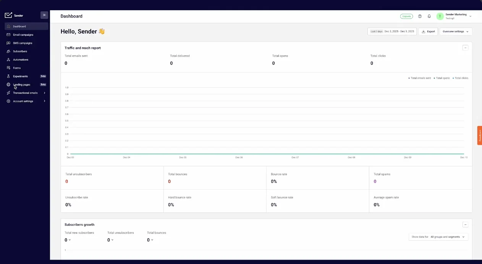Screen dimensions: 482x264
Task: Open the Dashboard menu item
Action: coord(26,26)
